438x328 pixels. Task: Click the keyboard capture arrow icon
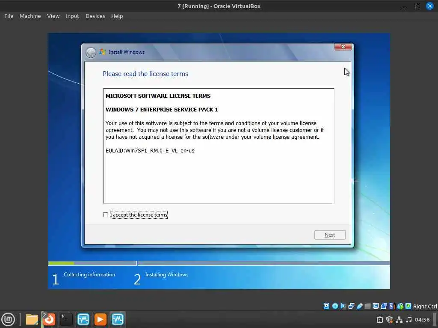pyautogui.click(x=408, y=306)
